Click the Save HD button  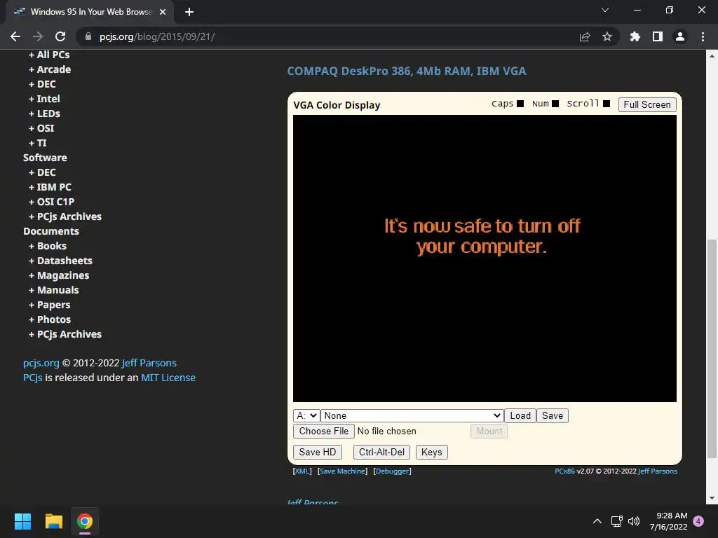318,452
